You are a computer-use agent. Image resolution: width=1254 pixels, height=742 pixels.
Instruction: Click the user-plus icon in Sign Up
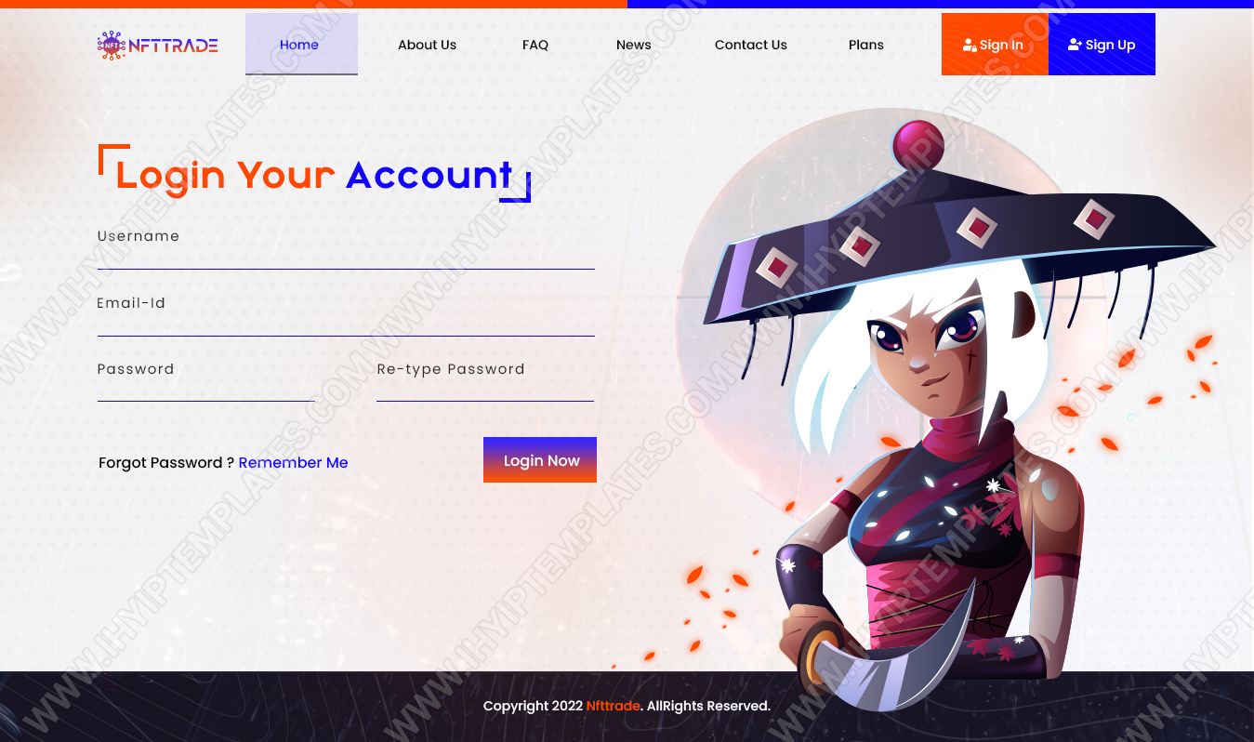1075,44
